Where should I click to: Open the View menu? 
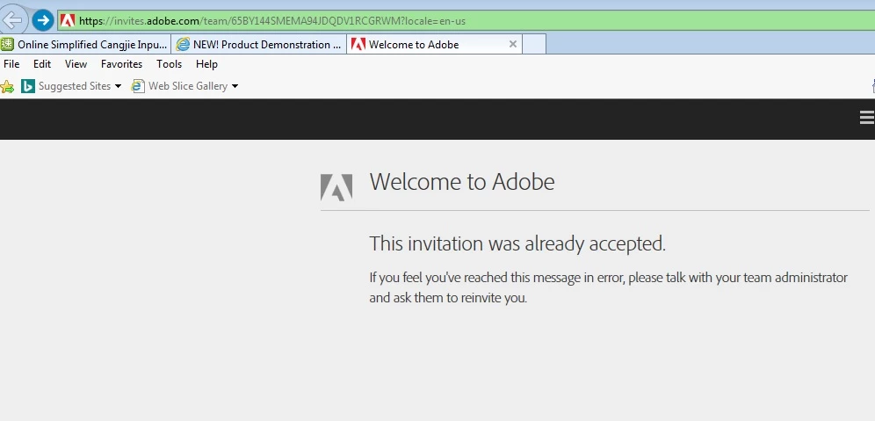click(76, 64)
